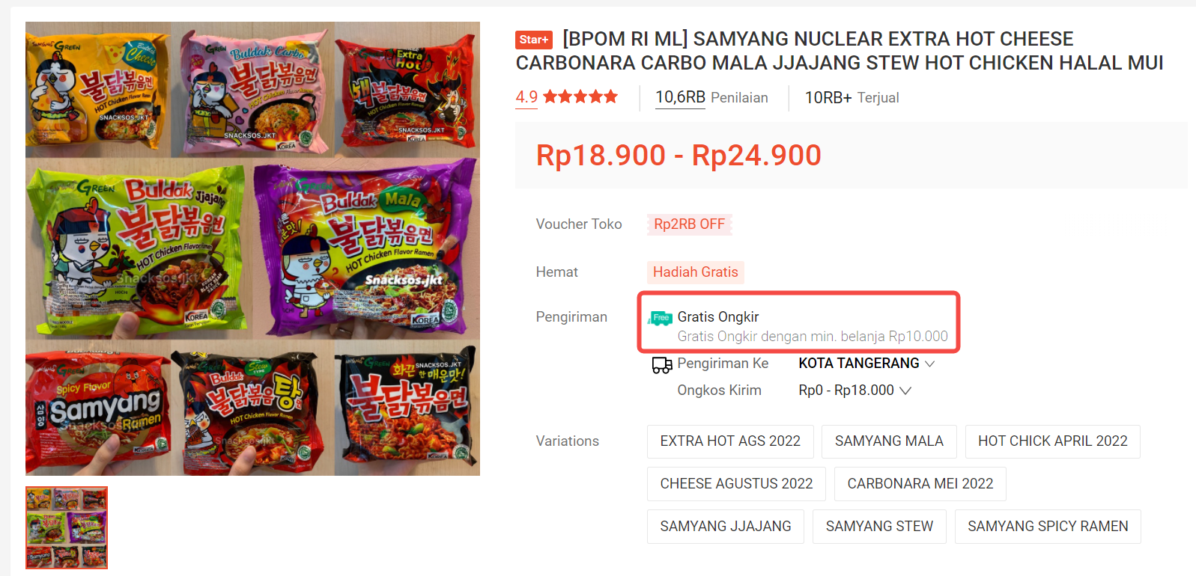The height and width of the screenshot is (576, 1196).
Task: Claim the Rp2RB OFF store voucher
Action: [689, 224]
